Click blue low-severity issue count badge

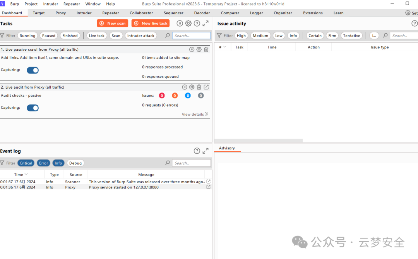[188, 96]
